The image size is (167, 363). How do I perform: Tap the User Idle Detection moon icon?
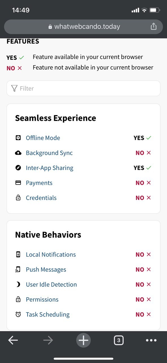[x=18, y=284]
